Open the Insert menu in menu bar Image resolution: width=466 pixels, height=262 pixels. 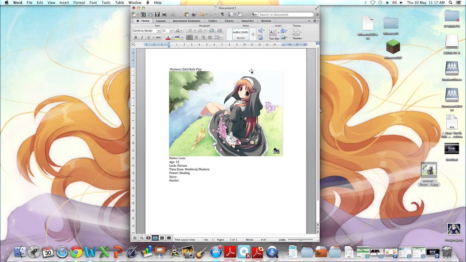(64, 3)
